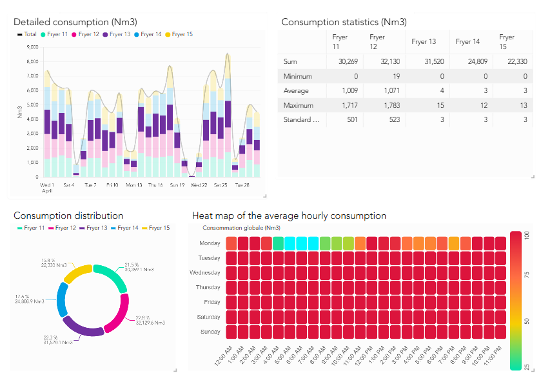
Task: Toggle Fryer 15 in Detailed consumption legend
Action: [179, 34]
